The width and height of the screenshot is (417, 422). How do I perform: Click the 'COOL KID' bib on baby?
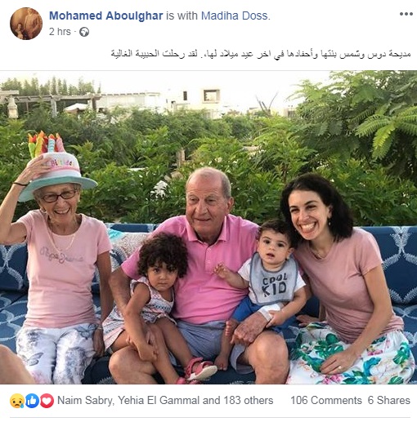pos(273,280)
